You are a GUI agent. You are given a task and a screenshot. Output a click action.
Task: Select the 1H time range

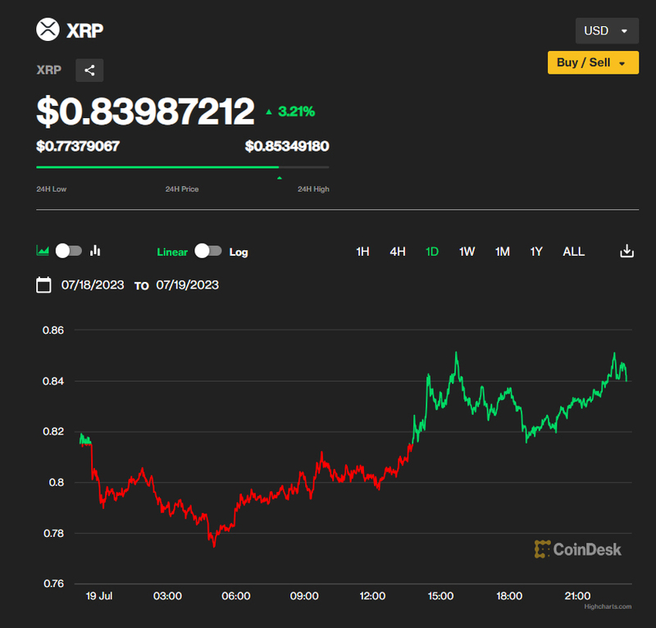pos(362,252)
